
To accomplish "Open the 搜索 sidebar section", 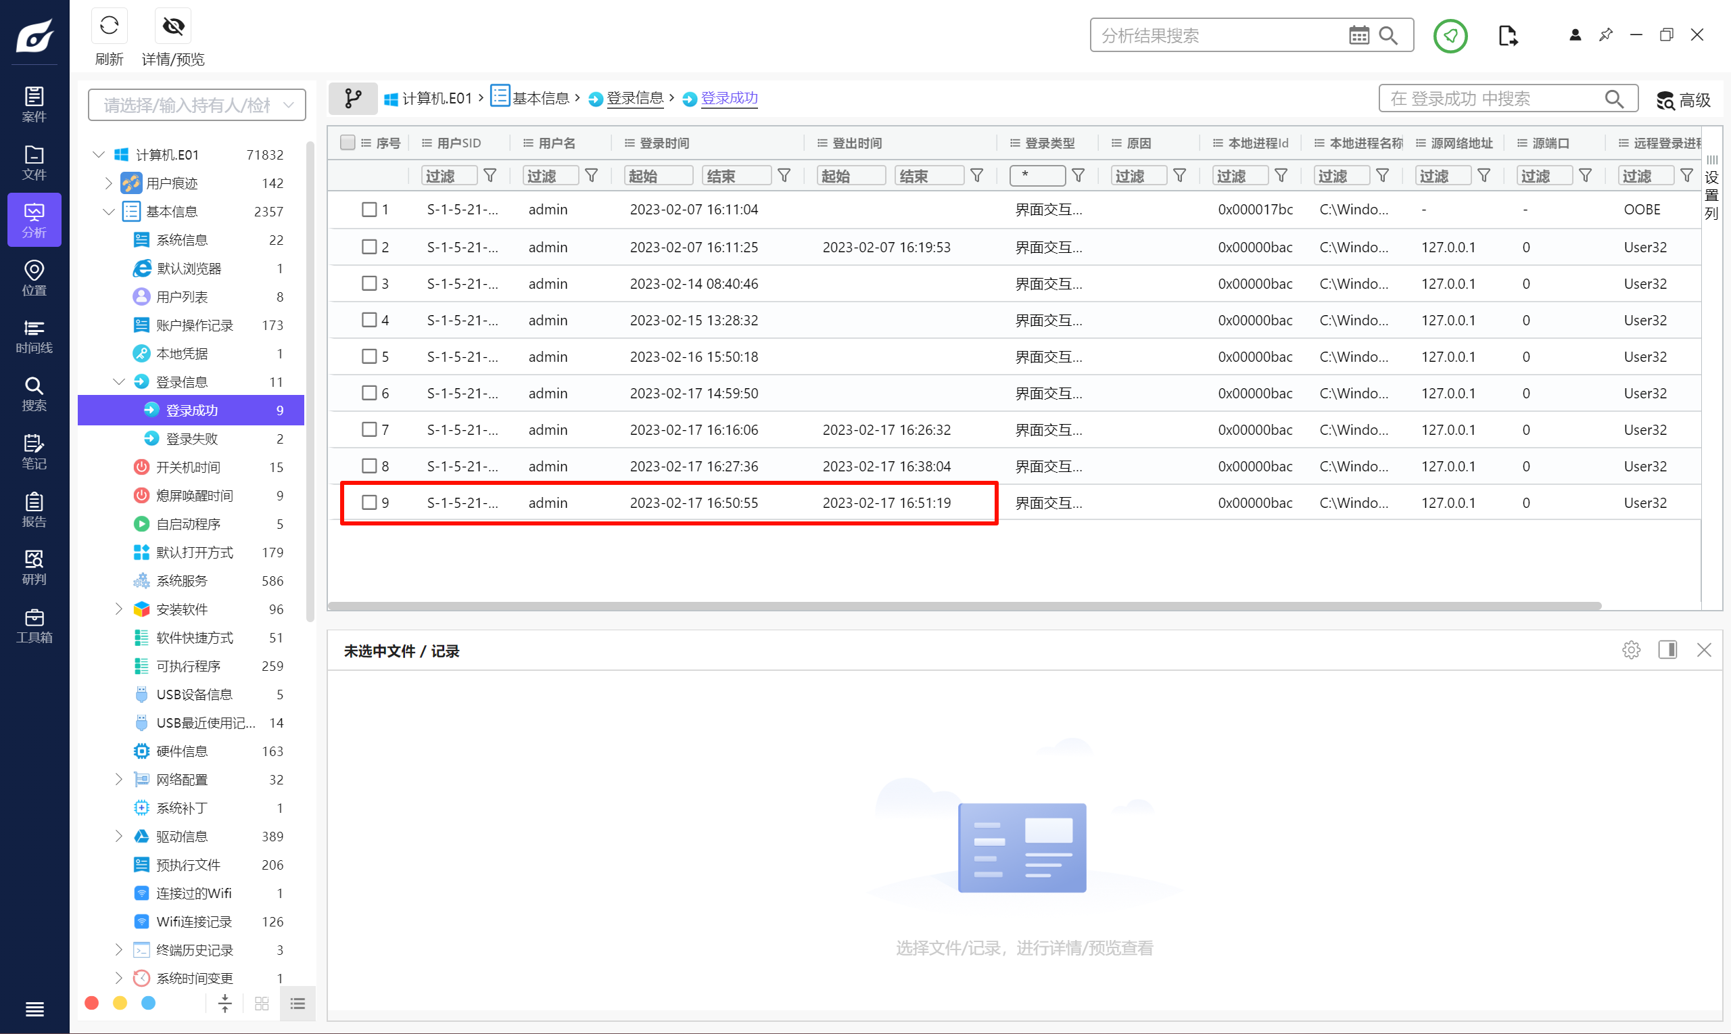I will [34, 394].
